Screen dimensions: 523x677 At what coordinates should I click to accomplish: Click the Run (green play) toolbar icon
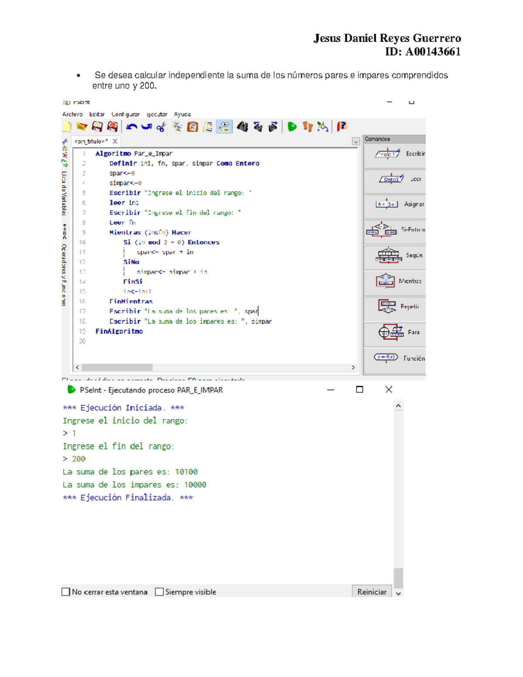pos(292,127)
